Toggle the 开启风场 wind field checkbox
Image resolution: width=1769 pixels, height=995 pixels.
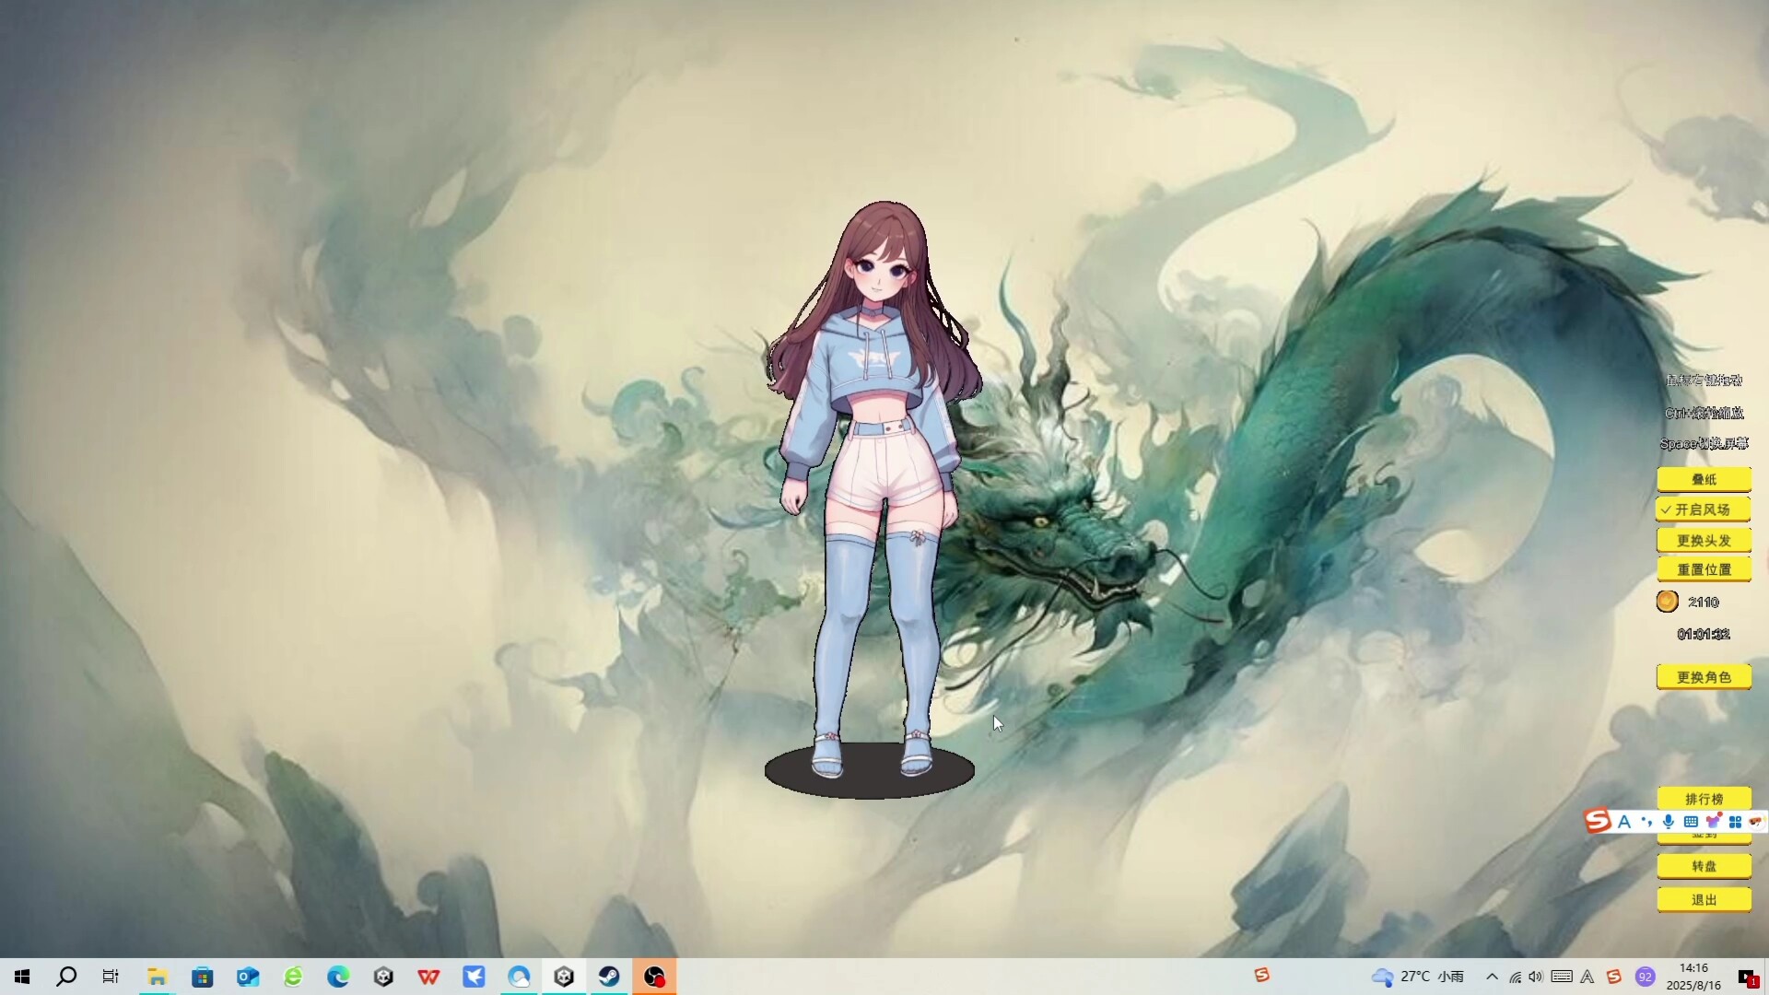(x=1702, y=509)
